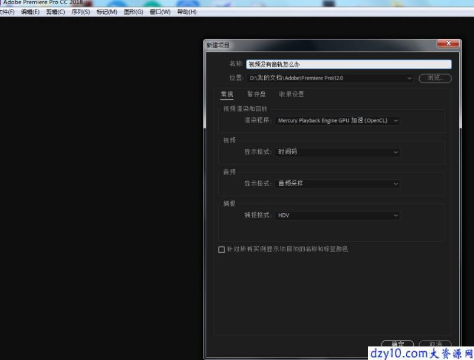Image resolution: width=474 pixels, height=360 pixels.
Task: Open the 渲染程序 renderer dropdown
Action: [x=337, y=121]
